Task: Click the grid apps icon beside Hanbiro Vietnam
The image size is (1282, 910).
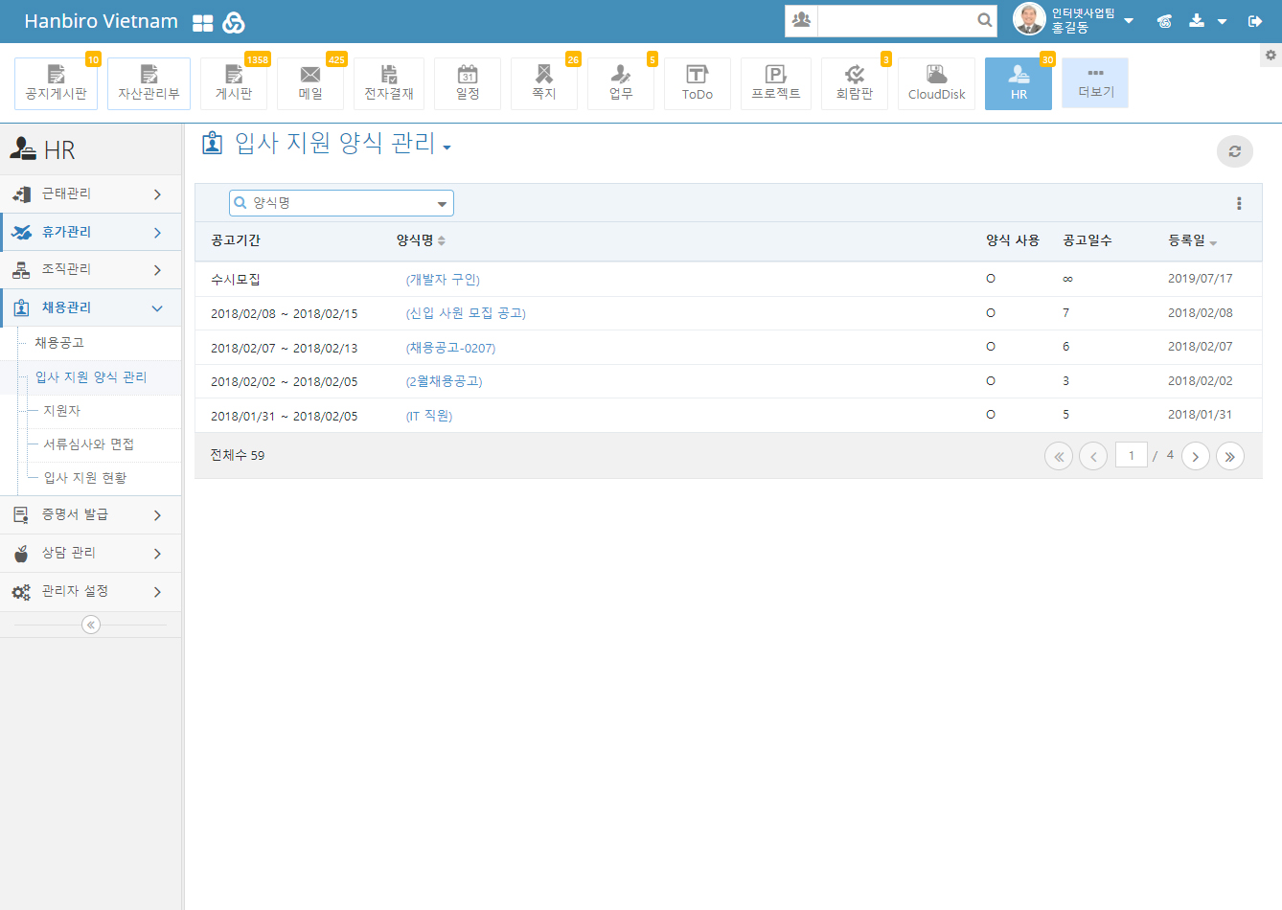Action: point(203,23)
